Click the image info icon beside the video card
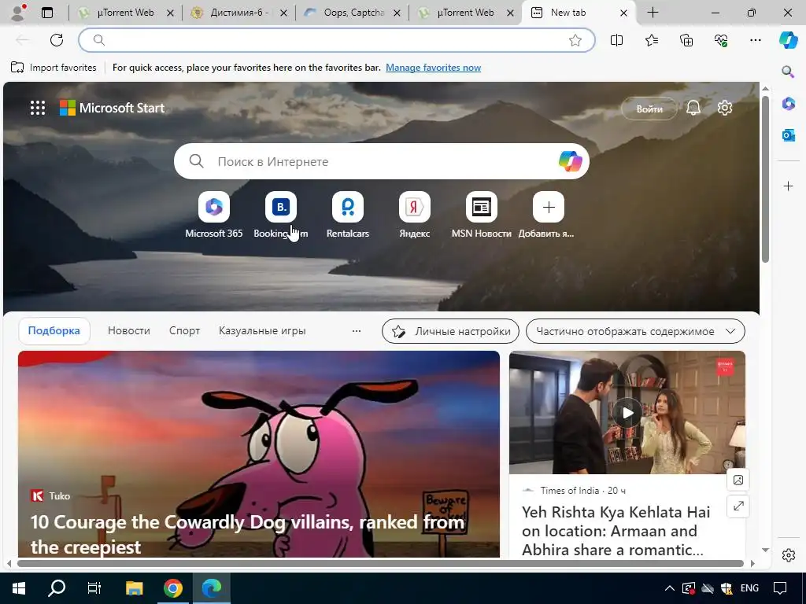 pyautogui.click(x=738, y=480)
